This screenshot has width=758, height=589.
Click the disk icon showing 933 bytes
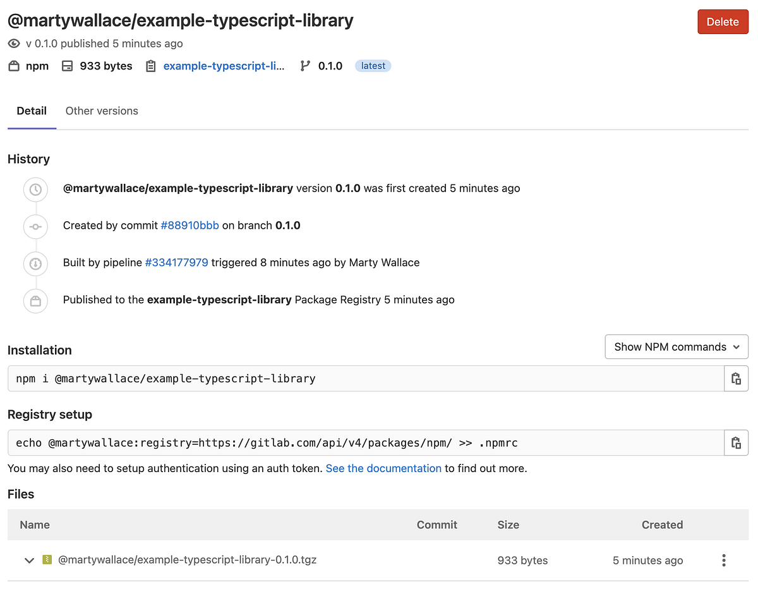pyautogui.click(x=67, y=66)
